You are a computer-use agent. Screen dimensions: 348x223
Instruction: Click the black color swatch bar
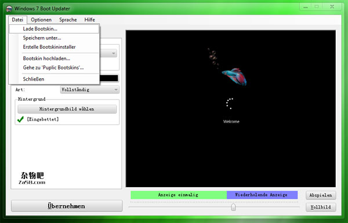[109, 78]
